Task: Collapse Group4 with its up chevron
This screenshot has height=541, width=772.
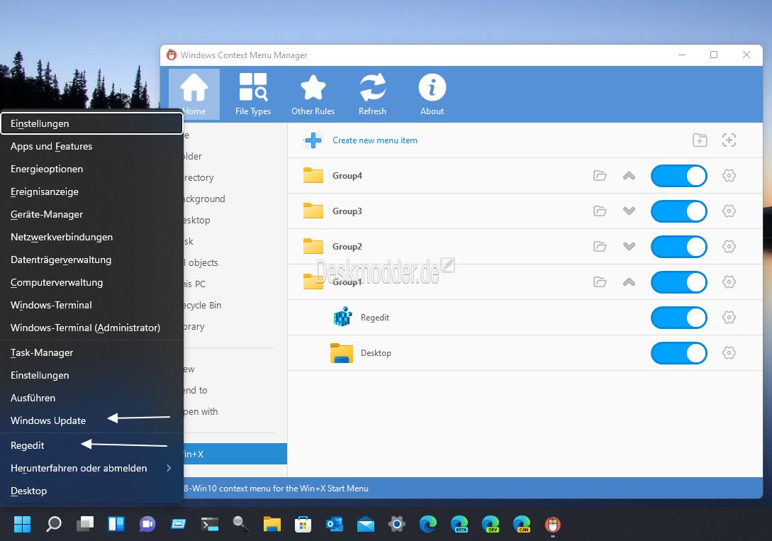Action: pos(629,176)
